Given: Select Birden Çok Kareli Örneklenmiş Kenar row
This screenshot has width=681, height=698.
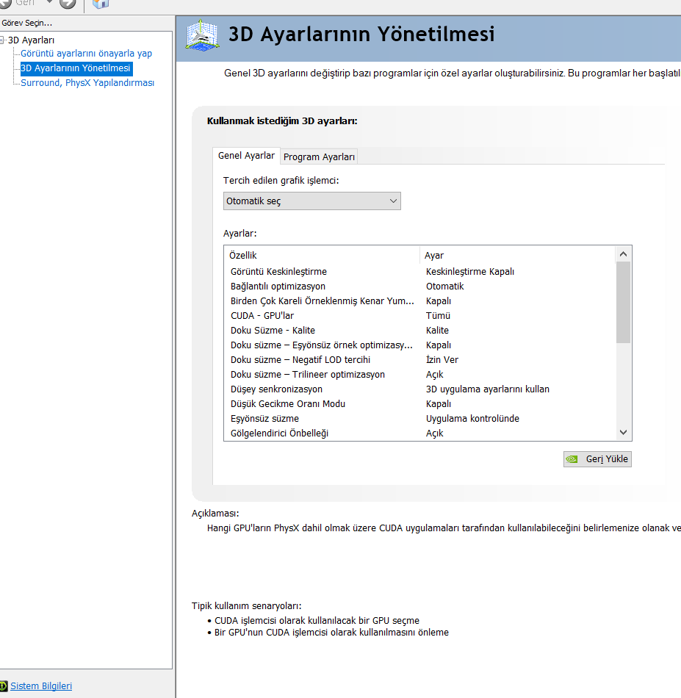Looking at the screenshot, I should 420,301.
